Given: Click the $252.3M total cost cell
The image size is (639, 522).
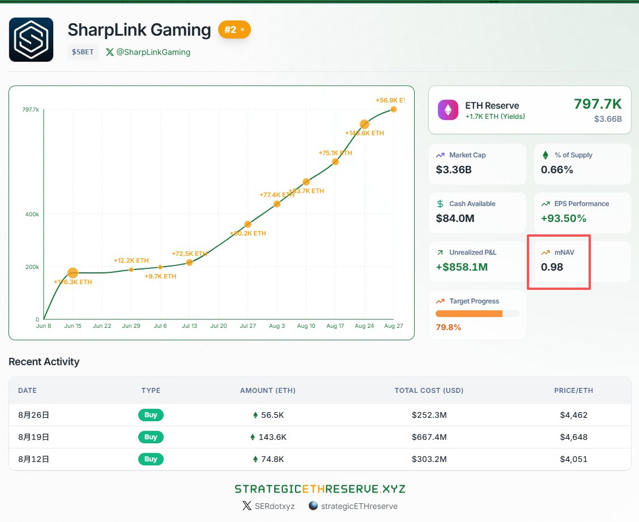Looking at the screenshot, I should click(429, 415).
